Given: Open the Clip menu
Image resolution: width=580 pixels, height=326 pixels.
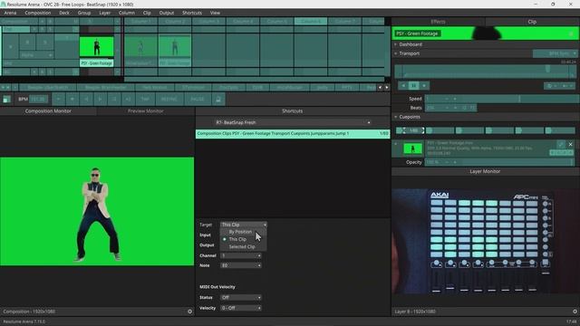Looking at the screenshot, I should point(147,13).
